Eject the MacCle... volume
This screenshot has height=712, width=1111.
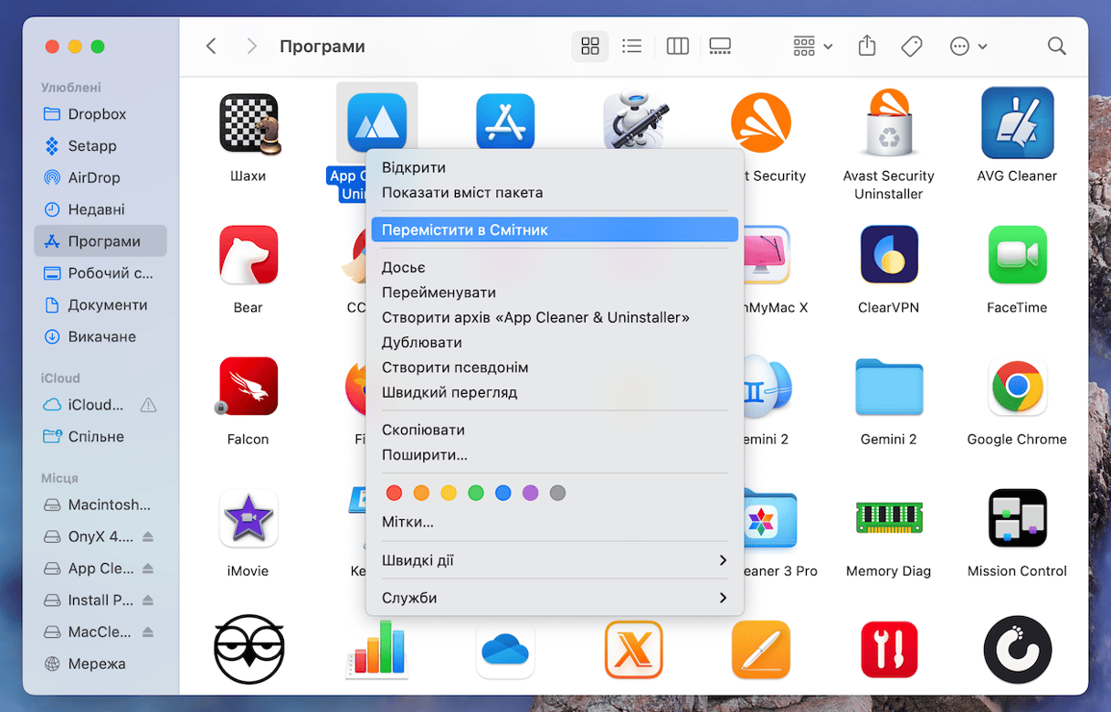tap(148, 632)
